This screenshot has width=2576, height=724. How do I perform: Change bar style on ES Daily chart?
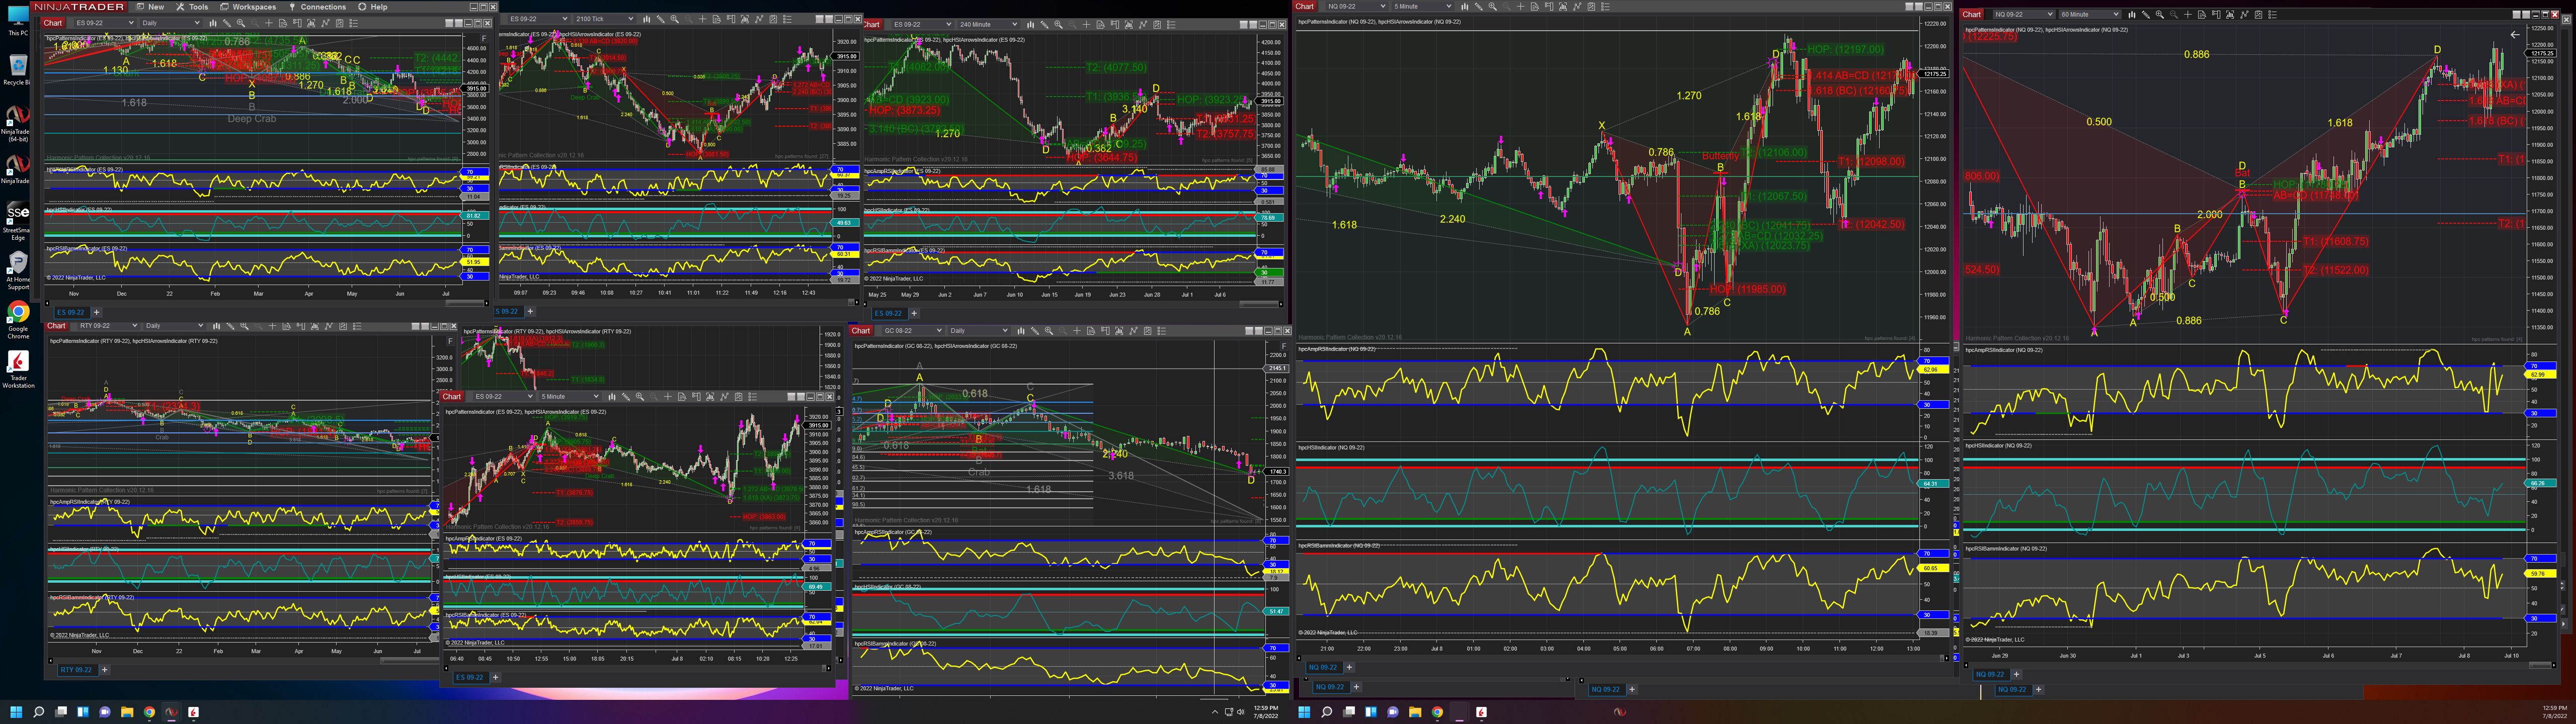coord(213,22)
